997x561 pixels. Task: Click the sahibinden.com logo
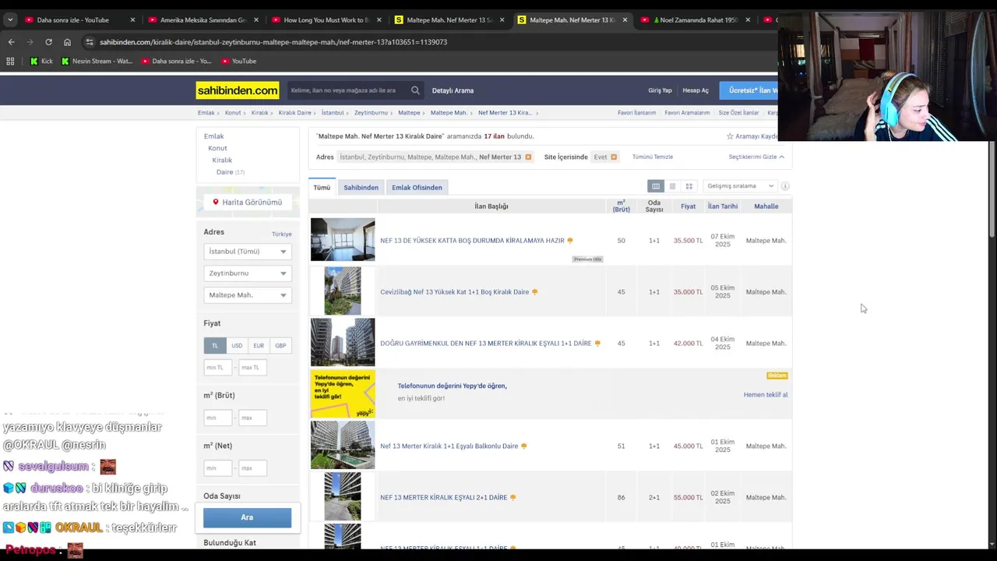[237, 90]
